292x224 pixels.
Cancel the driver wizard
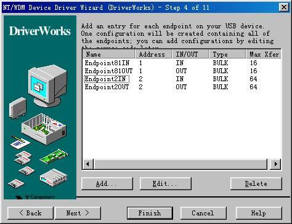tap(203, 213)
